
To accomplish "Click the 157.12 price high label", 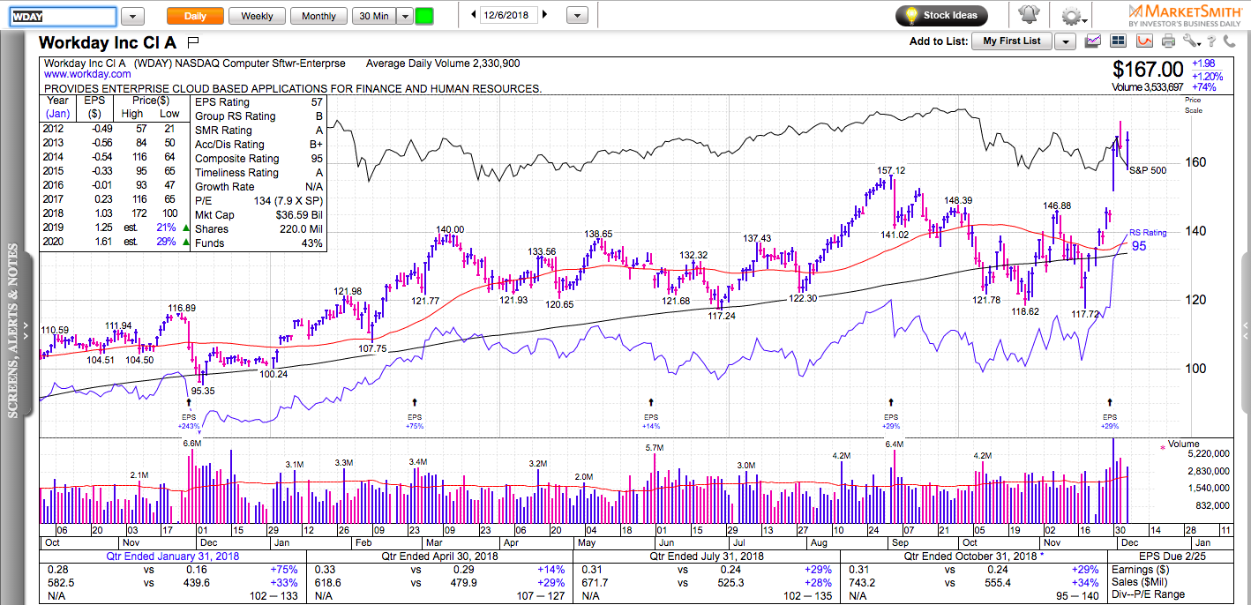I will pyautogui.click(x=891, y=170).
